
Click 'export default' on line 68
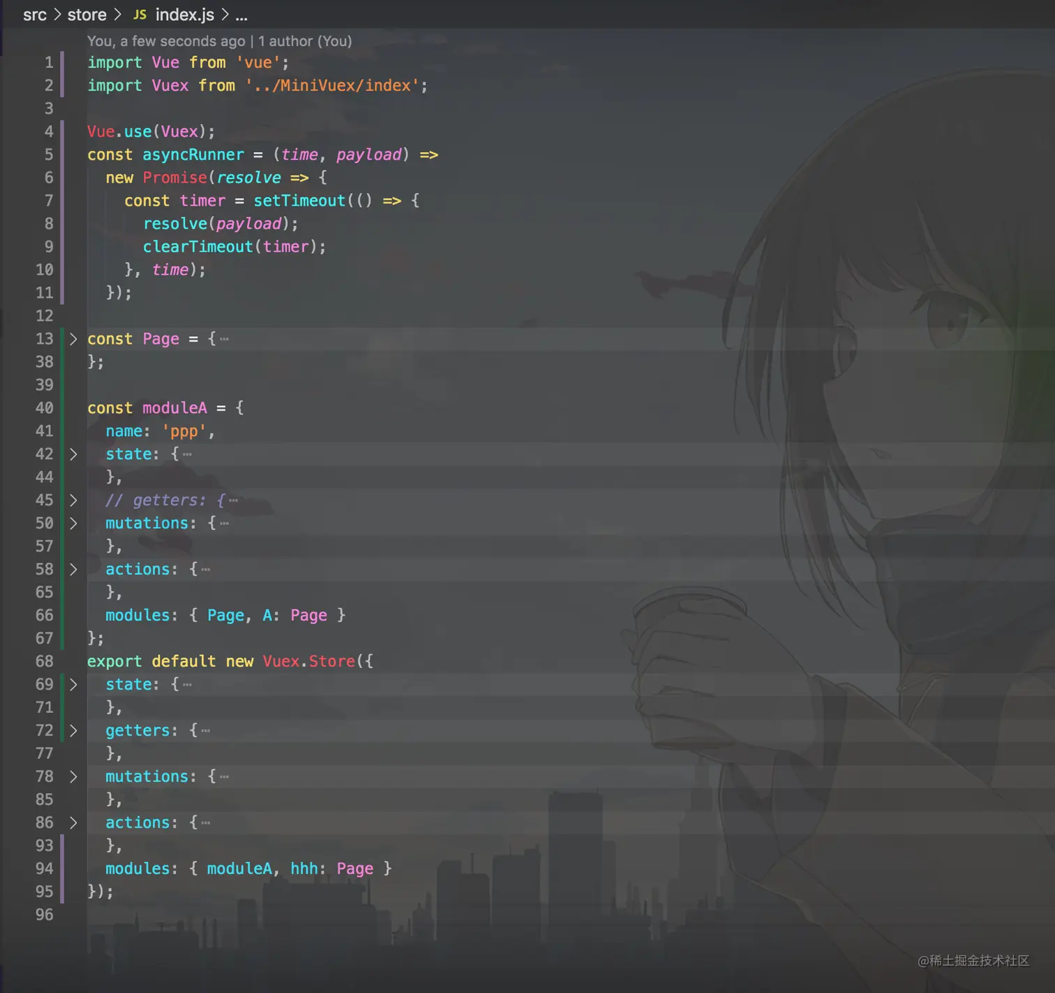pyautogui.click(x=151, y=661)
